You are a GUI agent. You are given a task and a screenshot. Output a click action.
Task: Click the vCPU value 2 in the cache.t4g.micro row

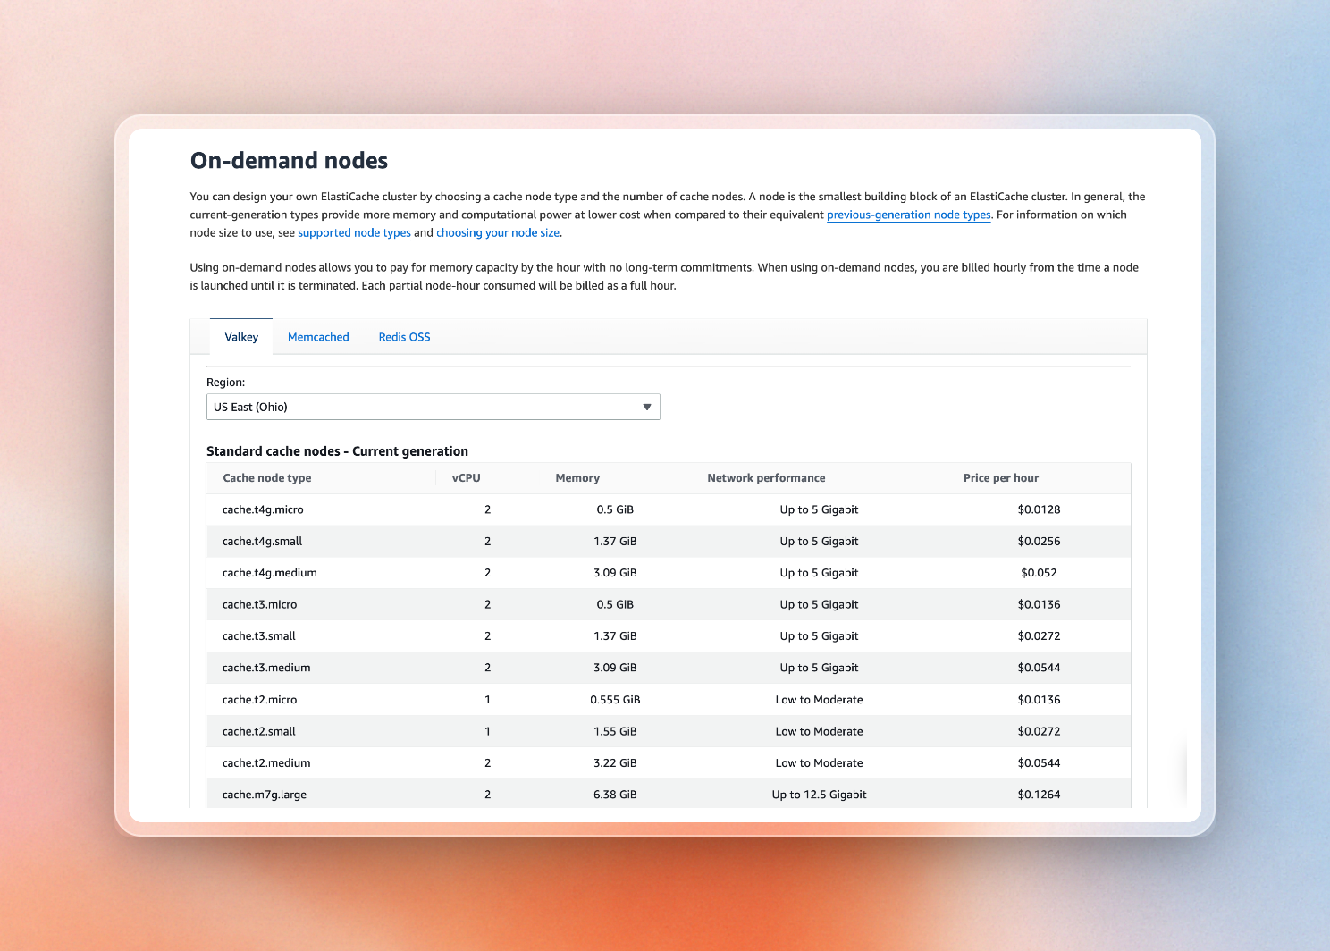click(x=487, y=509)
